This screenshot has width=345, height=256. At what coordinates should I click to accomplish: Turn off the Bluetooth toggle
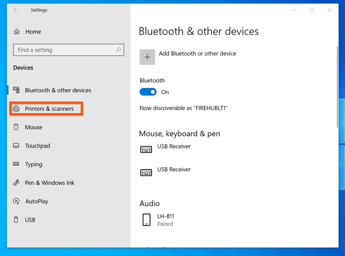pos(148,92)
